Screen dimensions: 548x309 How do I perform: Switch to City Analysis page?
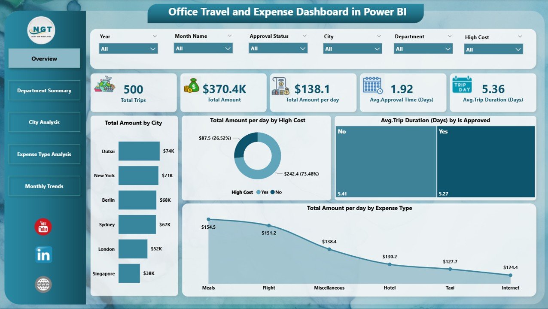[44, 122]
